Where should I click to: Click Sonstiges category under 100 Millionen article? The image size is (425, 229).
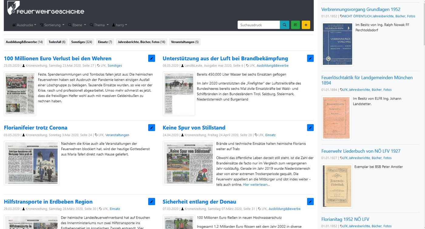[115, 66]
